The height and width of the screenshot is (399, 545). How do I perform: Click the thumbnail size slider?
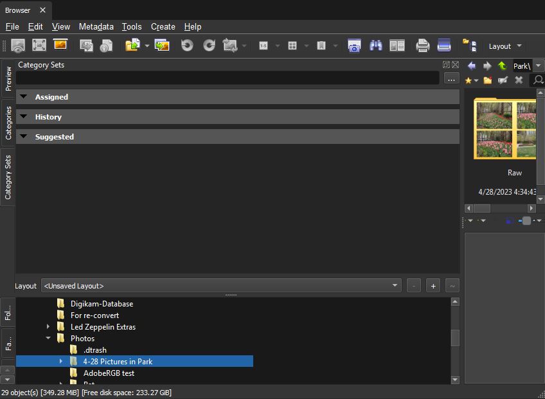526,220
